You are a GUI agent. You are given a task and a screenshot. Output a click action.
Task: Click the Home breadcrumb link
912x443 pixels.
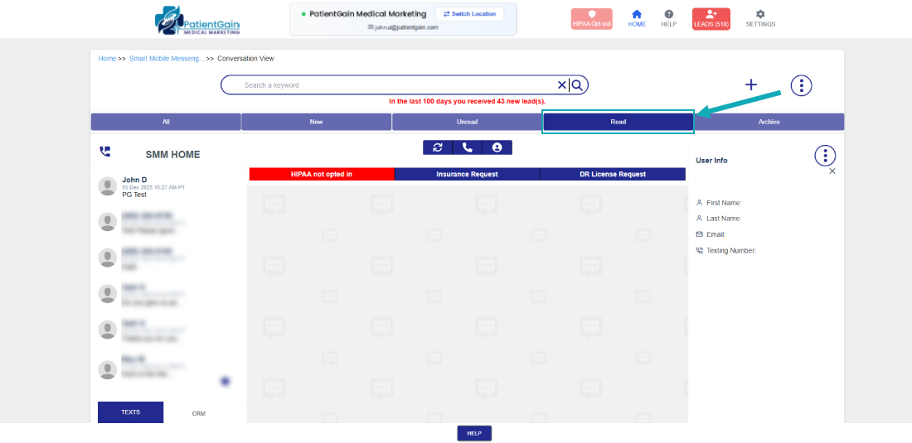[107, 59]
